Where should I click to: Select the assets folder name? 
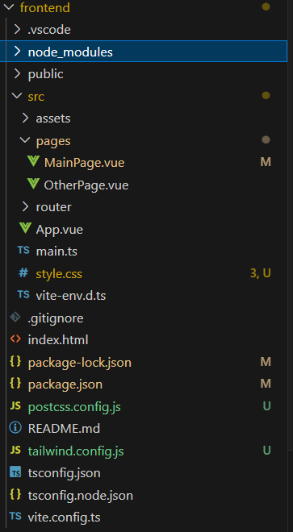[x=53, y=118]
